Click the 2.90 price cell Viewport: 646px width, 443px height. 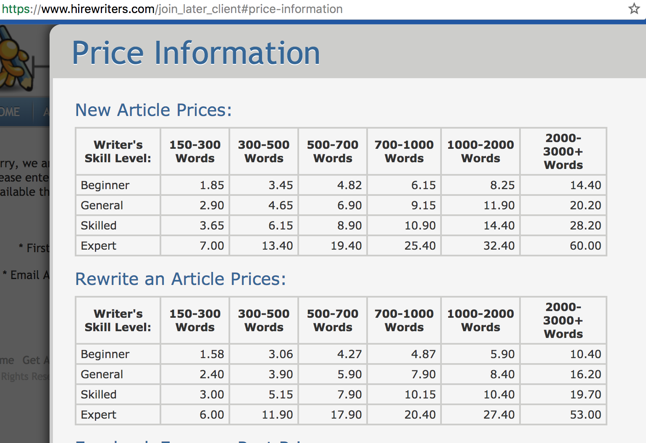tap(195, 205)
